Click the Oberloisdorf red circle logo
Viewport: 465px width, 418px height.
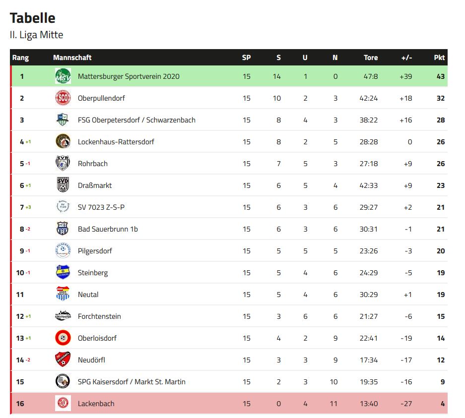pyautogui.click(x=63, y=338)
